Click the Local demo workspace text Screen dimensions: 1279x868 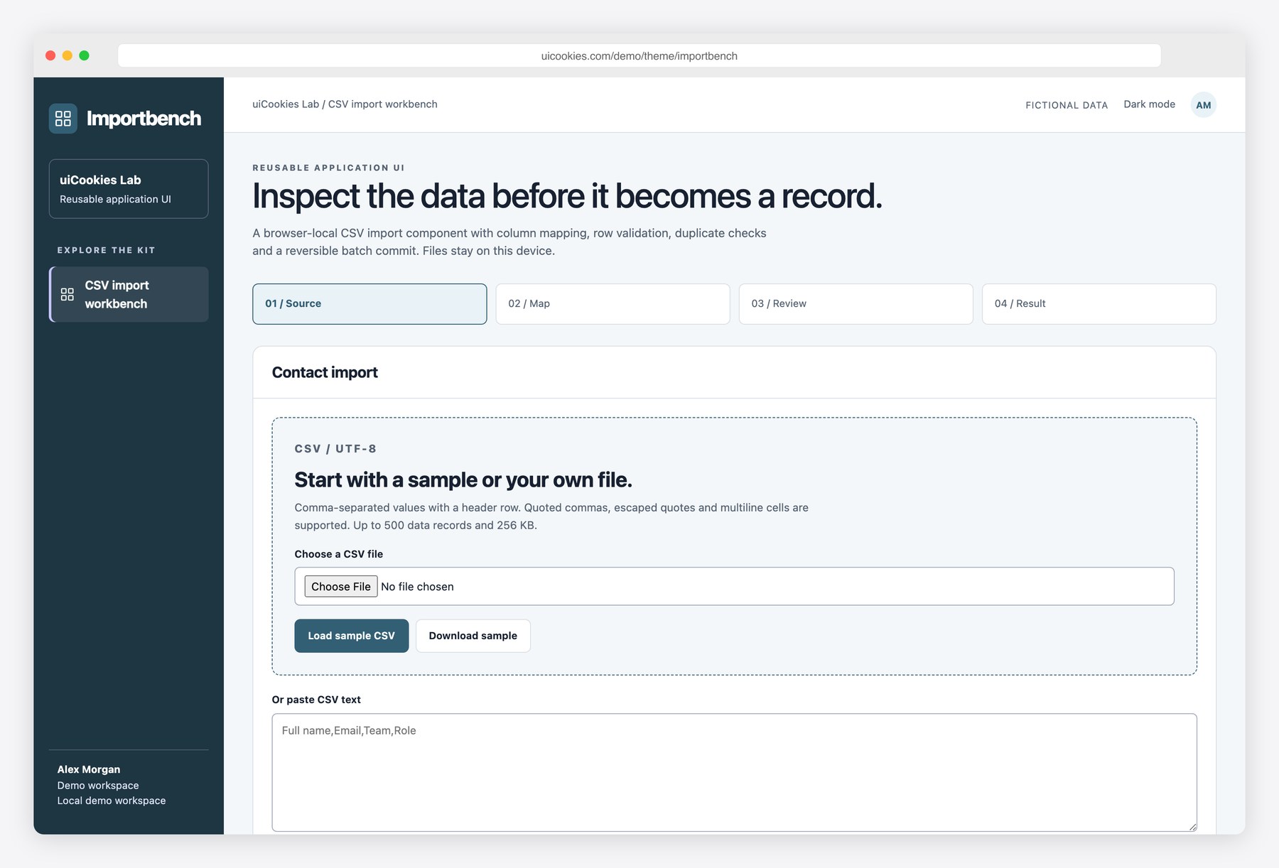[112, 801]
